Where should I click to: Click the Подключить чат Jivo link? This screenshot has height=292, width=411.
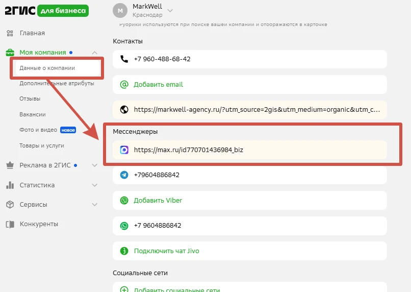166,251
